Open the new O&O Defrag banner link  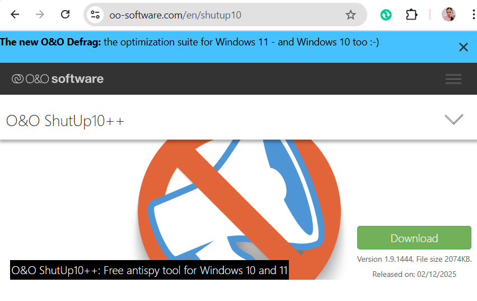click(x=190, y=42)
